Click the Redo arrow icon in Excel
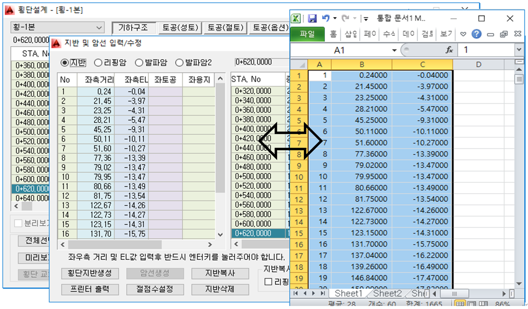 pyautogui.click(x=345, y=18)
